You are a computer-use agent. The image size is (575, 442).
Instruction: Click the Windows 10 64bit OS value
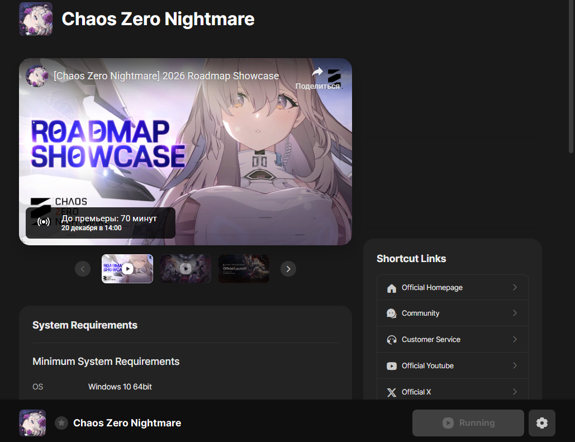coord(120,387)
